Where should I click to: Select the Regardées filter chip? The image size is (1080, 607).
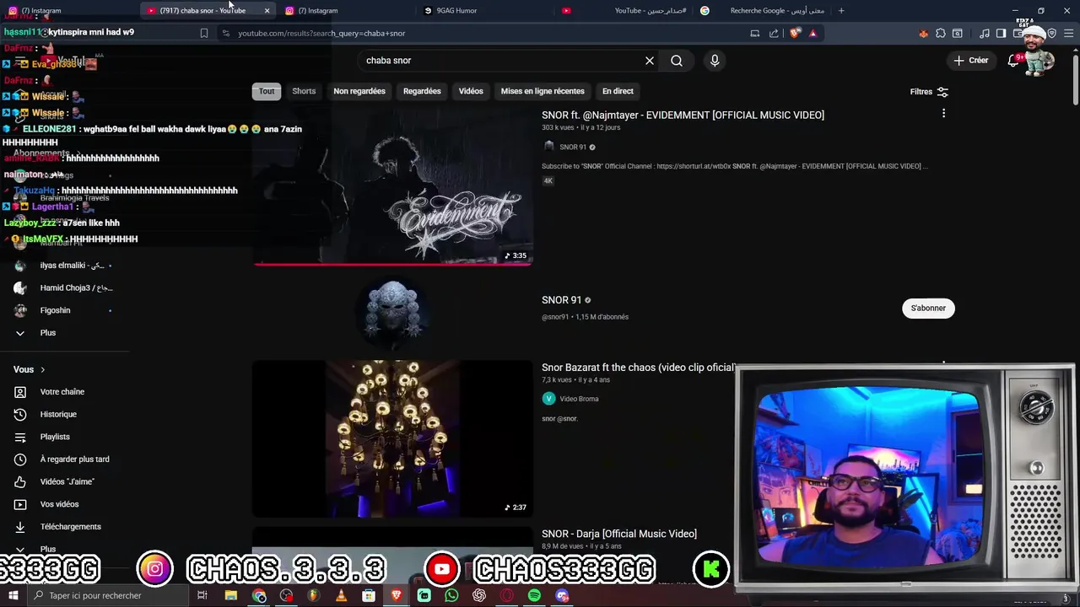tap(422, 91)
